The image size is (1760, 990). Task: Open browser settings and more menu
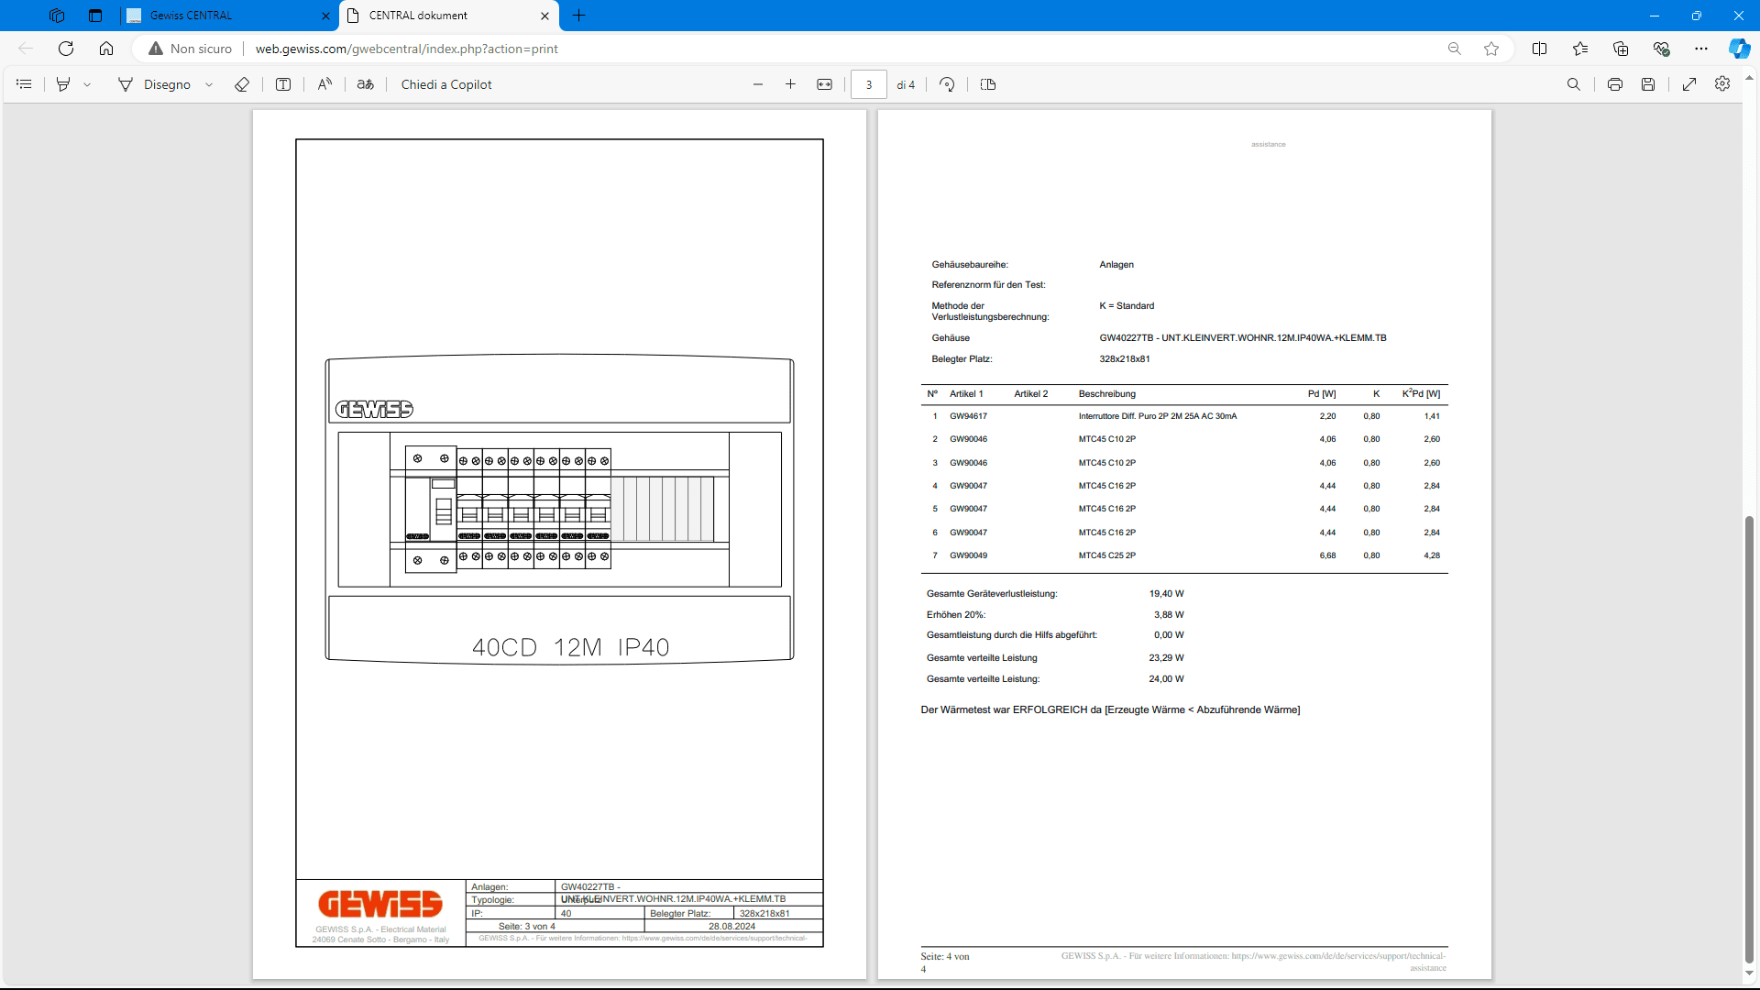pyautogui.click(x=1701, y=49)
